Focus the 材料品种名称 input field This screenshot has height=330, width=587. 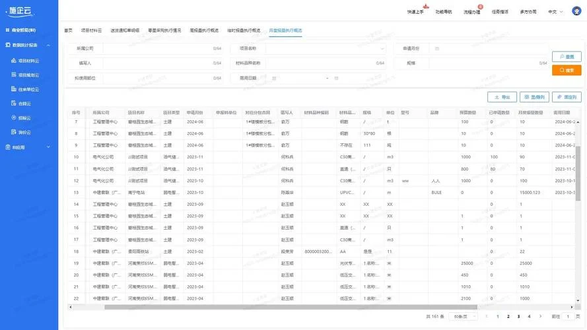coord(326,63)
